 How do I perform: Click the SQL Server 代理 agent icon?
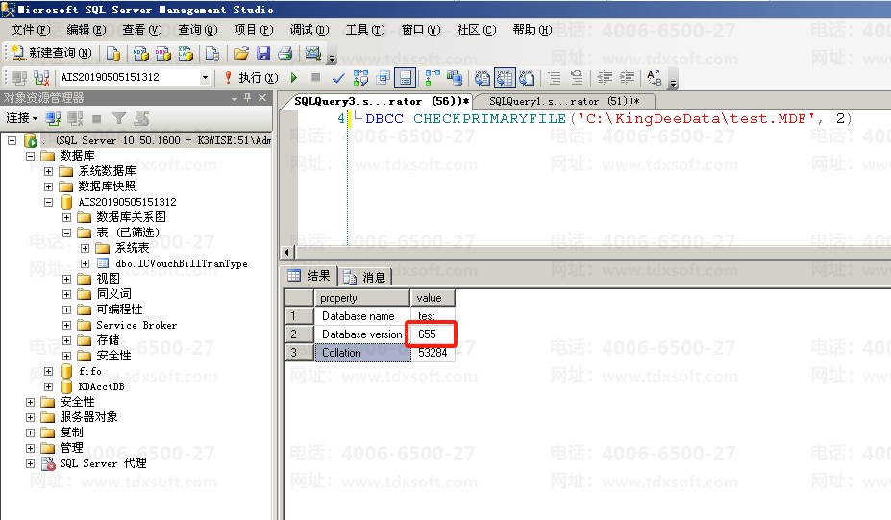(x=48, y=463)
